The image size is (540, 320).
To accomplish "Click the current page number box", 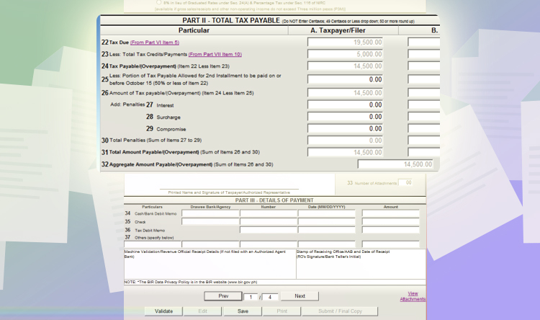I will pyautogui.click(x=248, y=297).
